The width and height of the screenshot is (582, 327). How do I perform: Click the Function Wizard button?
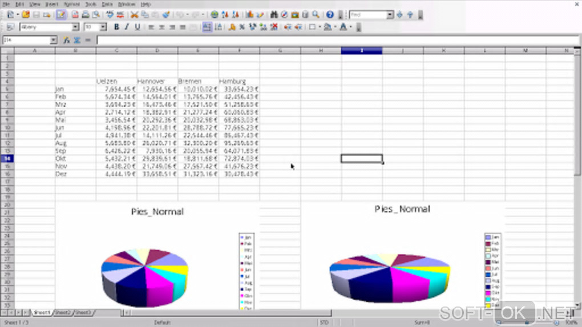tap(66, 40)
